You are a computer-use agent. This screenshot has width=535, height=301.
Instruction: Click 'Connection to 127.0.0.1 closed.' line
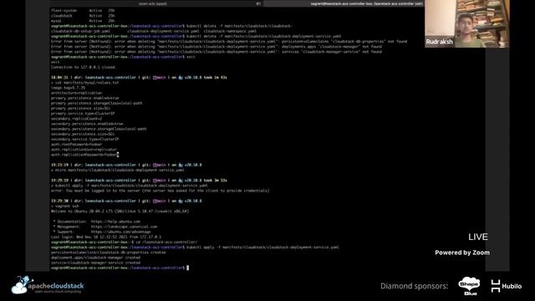(x=84, y=67)
